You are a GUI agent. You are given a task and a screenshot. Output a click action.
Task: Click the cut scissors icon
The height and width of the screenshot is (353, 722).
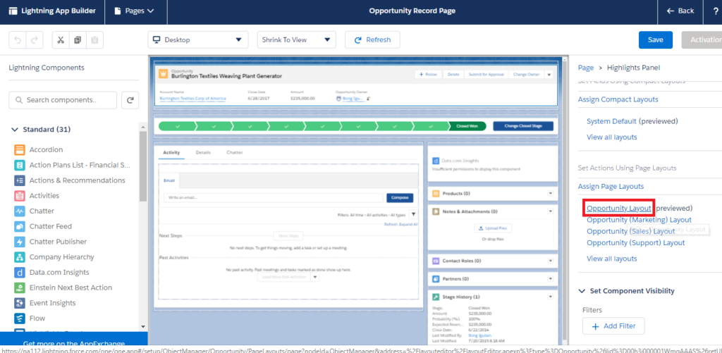(61, 40)
